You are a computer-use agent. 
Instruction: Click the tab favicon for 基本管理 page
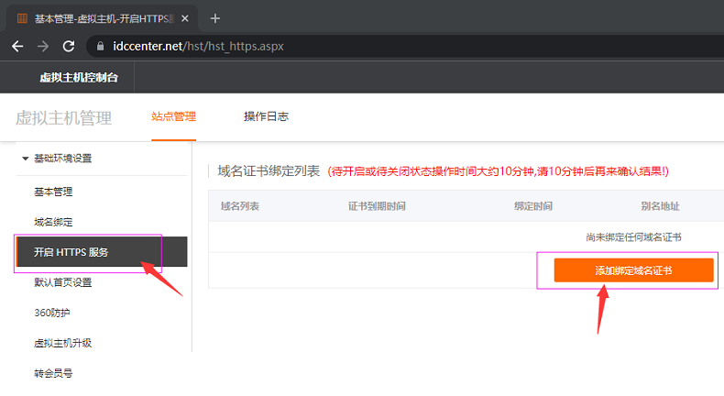coord(21,17)
